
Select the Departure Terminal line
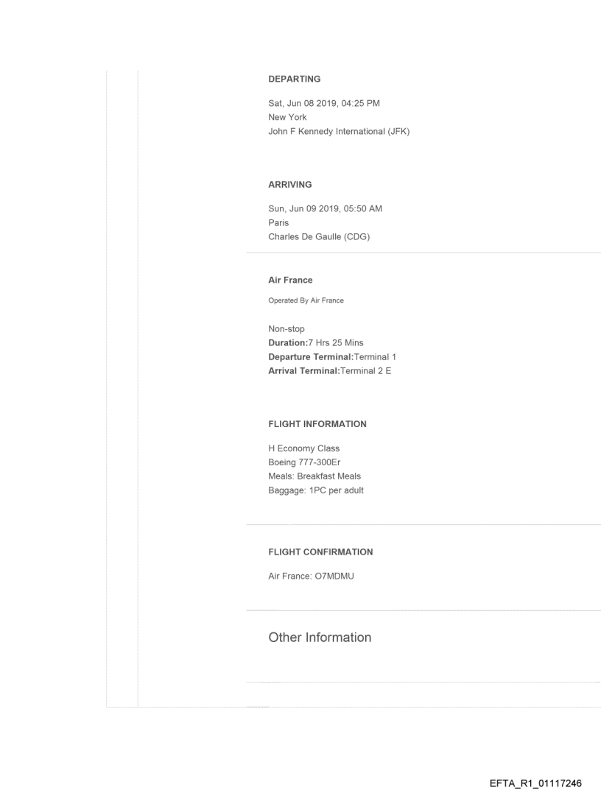point(332,357)
